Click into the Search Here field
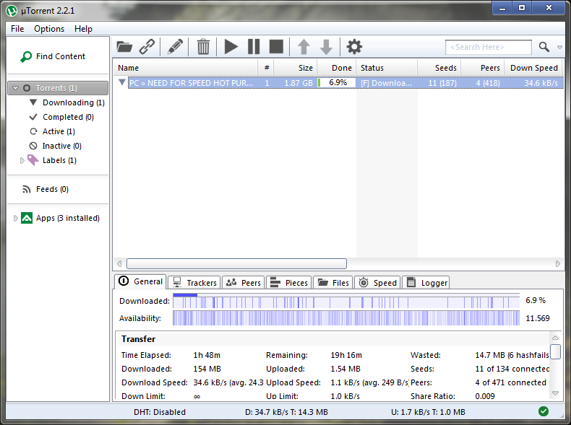This screenshot has width=571, height=425. pos(489,48)
